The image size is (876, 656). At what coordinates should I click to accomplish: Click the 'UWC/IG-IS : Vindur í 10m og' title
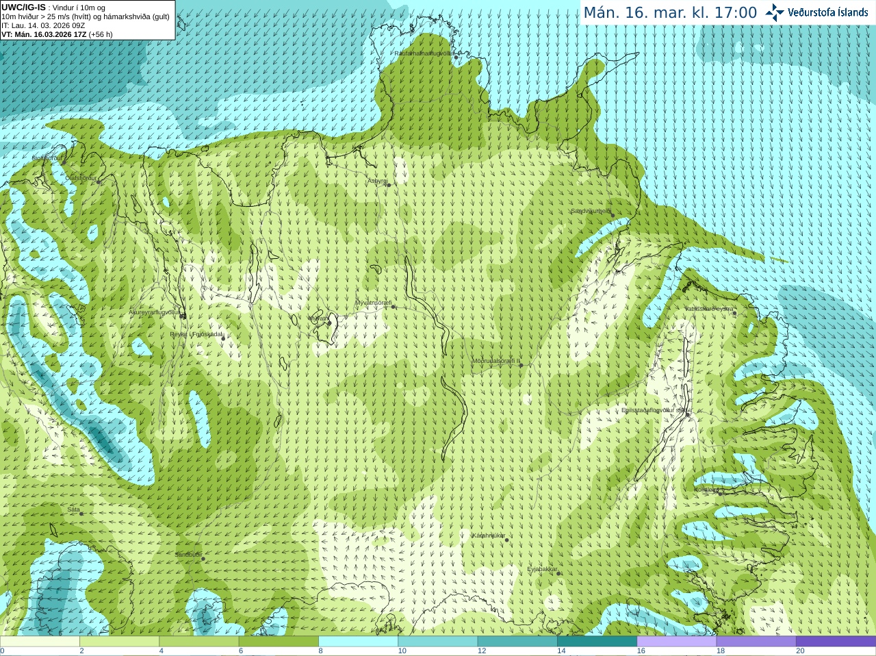coord(53,8)
